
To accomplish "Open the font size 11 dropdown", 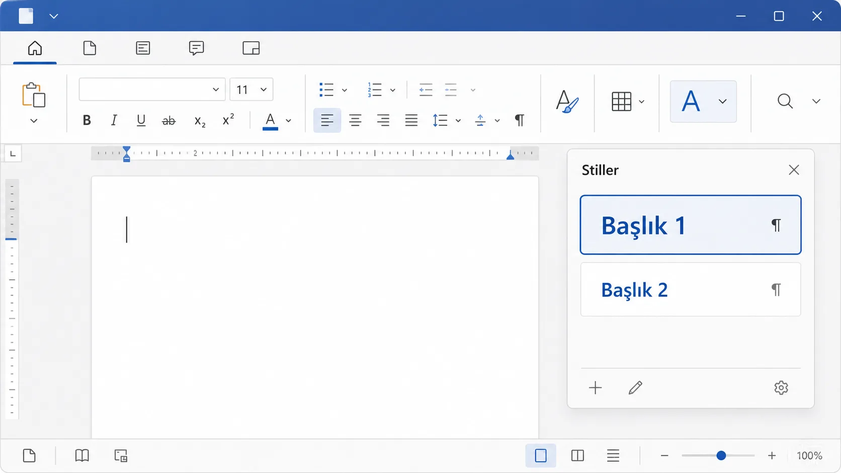I will [251, 89].
